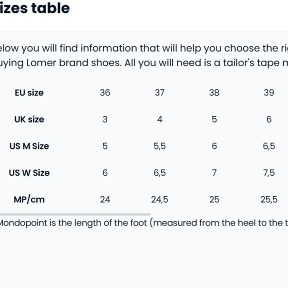This screenshot has height=288, width=288.
Task: Click the 24,5 Mondopoint value
Action: pyautogui.click(x=159, y=200)
